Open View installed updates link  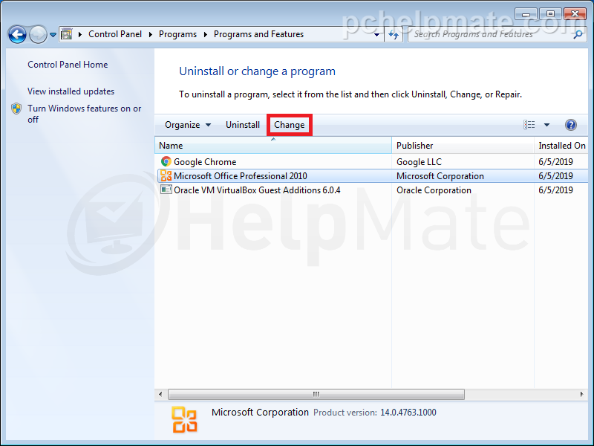[x=71, y=91]
